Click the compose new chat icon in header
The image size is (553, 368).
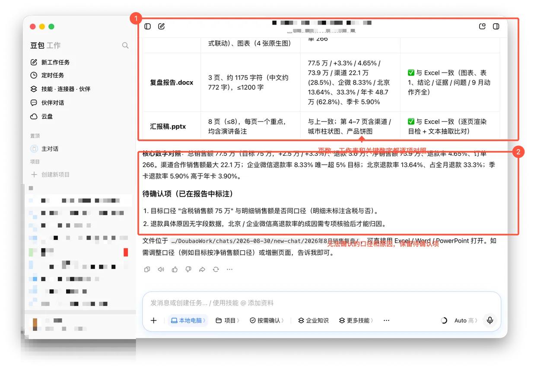(161, 26)
